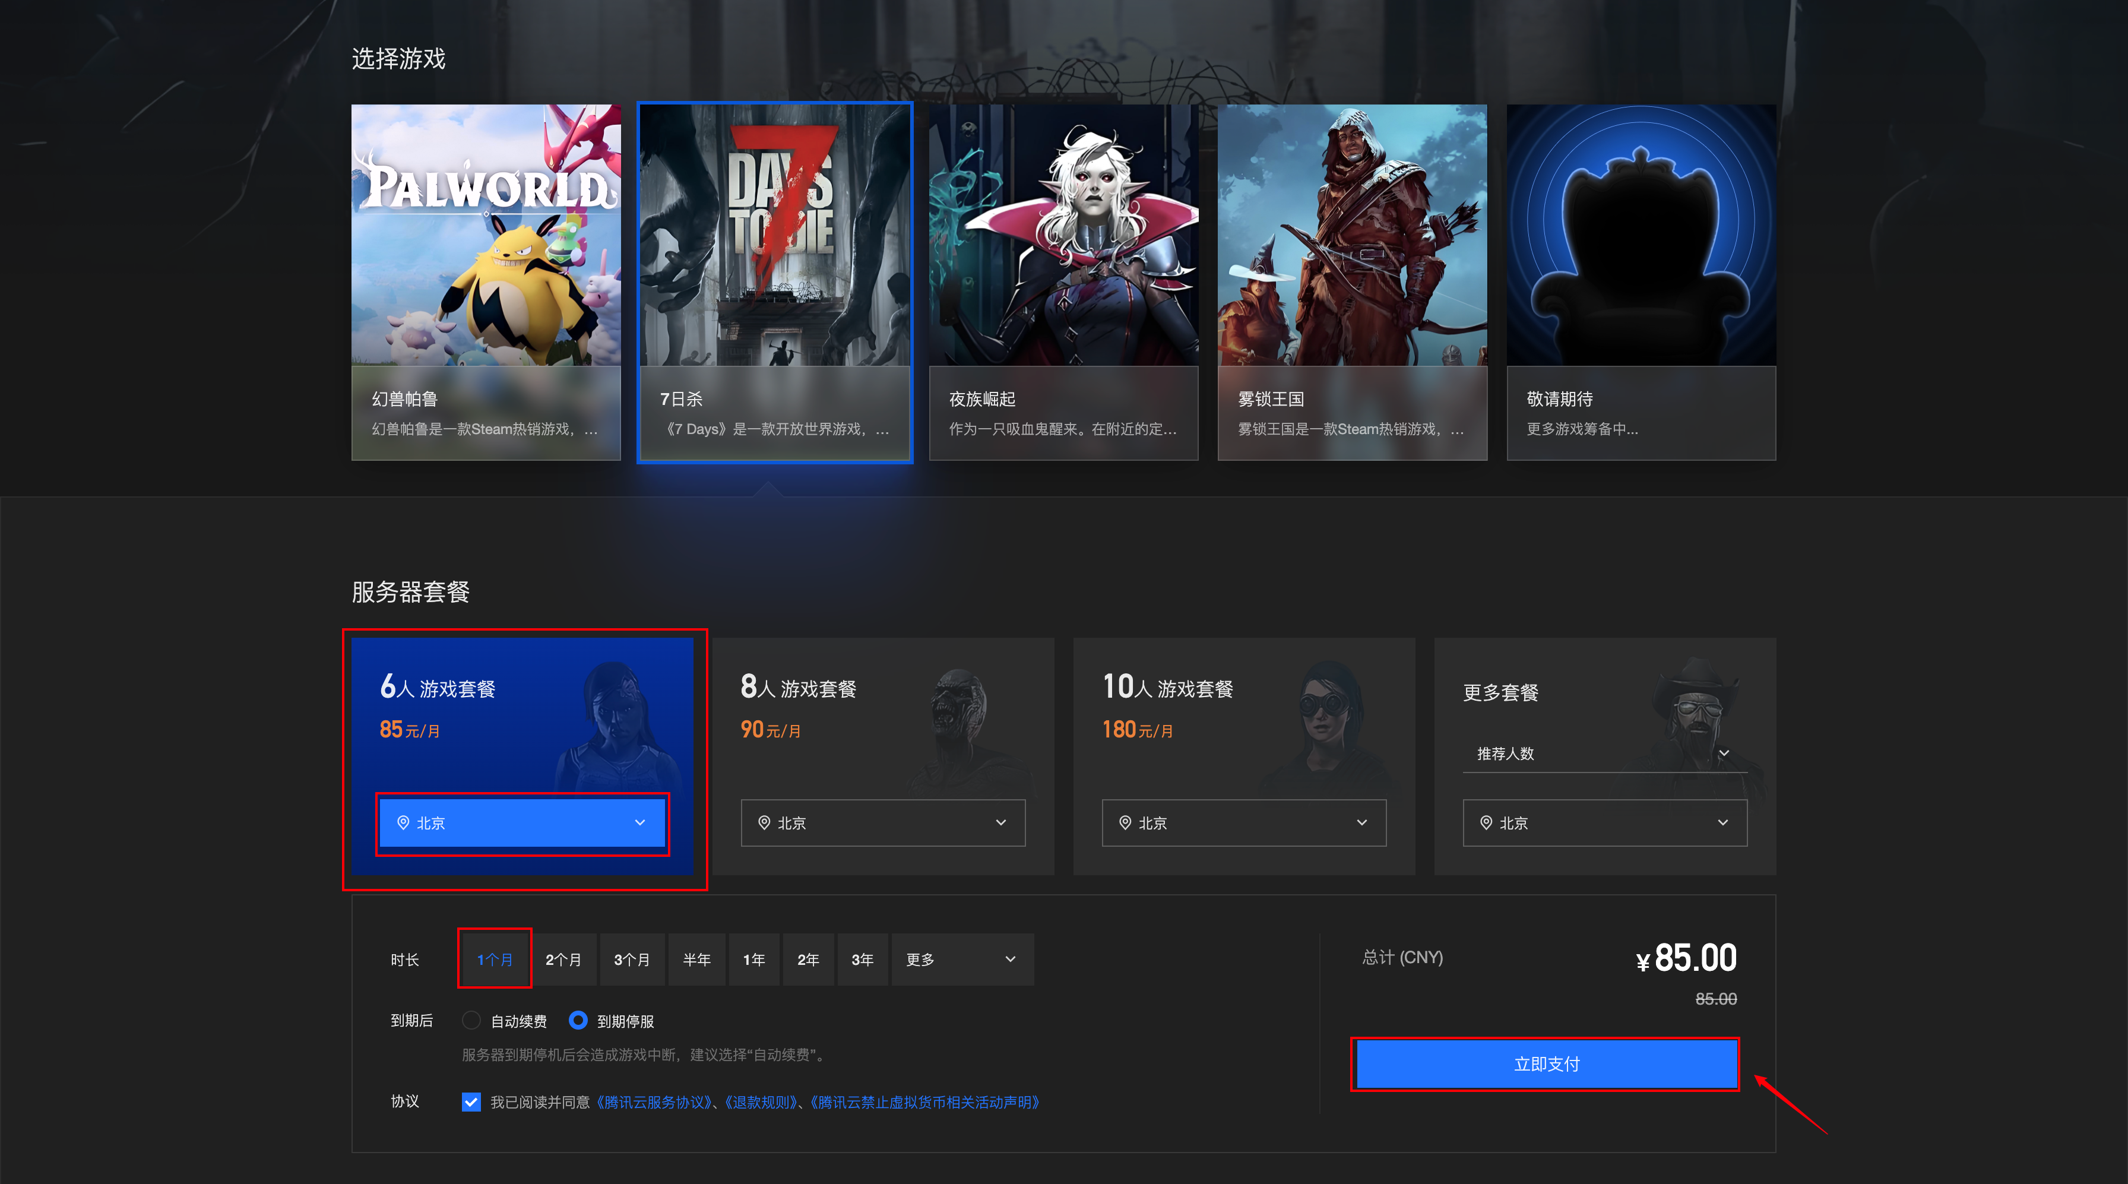Click location pin icon in 10人 plan
Viewport: 2128px width, 1184px height.
[x=1125, y=822]
